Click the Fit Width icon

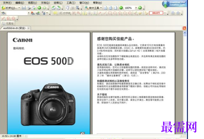[115, 8]
